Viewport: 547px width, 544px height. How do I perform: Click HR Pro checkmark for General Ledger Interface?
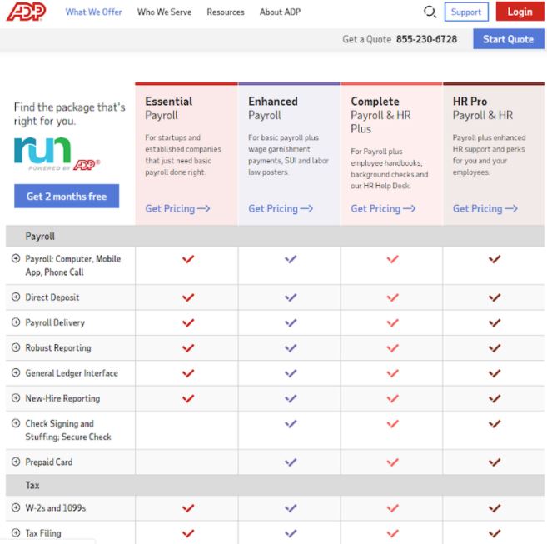495,373
